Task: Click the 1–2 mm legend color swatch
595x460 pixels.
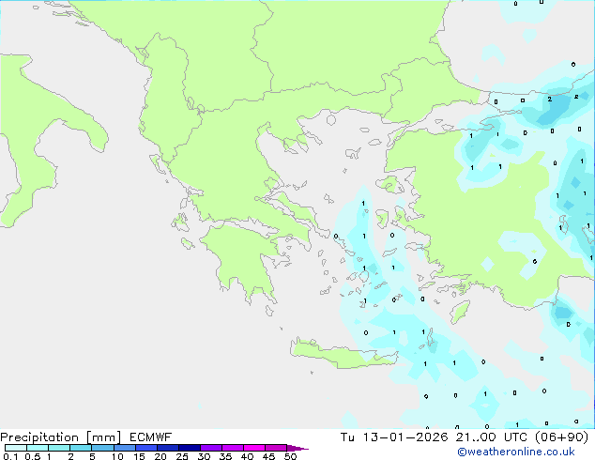Action: coord(59,448)
